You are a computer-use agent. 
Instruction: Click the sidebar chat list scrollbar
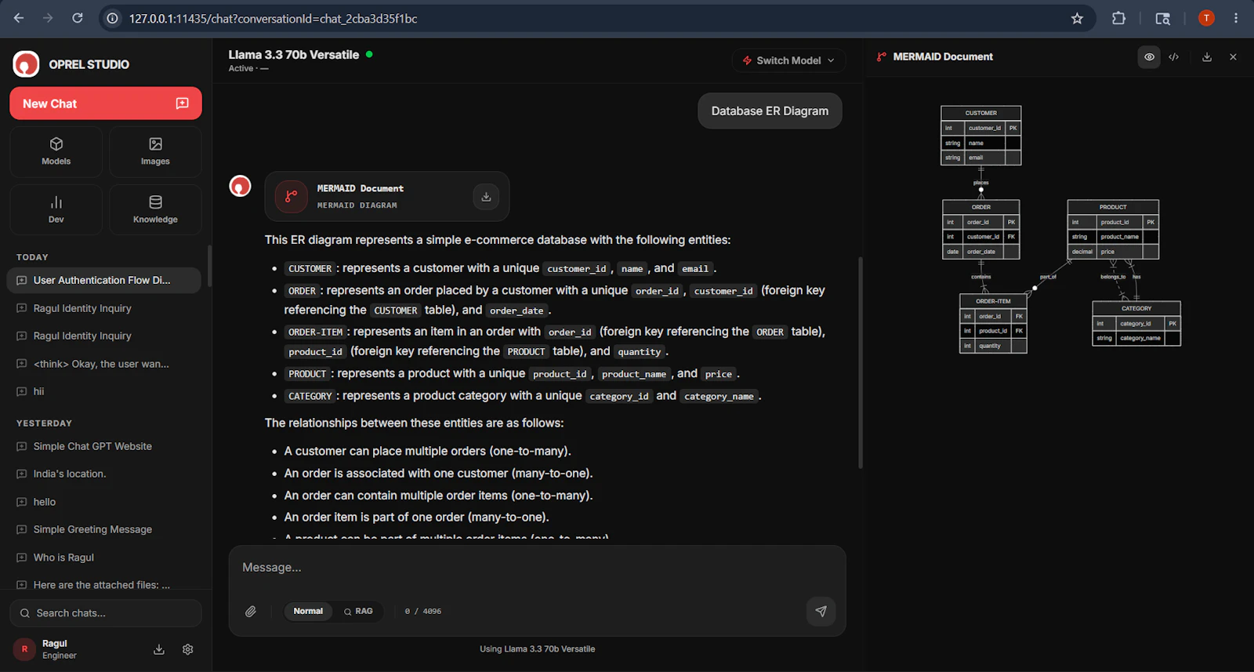[x=209, y=265]
